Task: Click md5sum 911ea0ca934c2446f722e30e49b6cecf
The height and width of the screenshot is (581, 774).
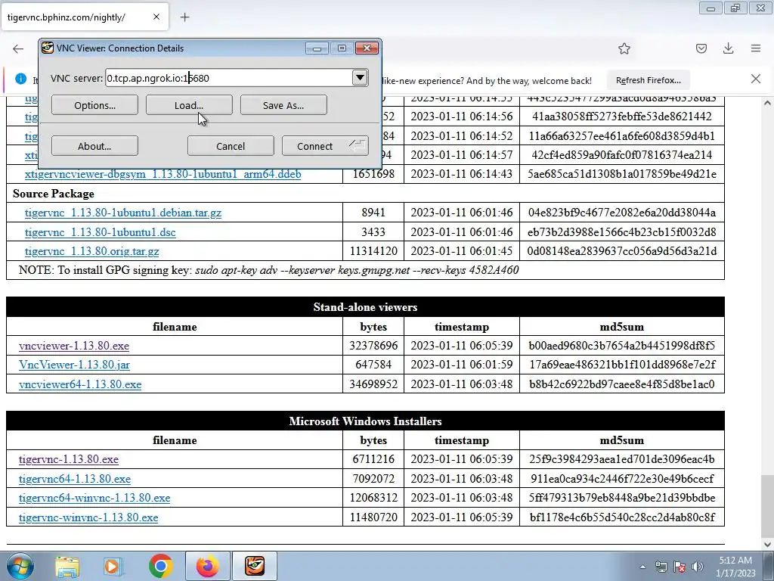Action: tap(622, 479)
